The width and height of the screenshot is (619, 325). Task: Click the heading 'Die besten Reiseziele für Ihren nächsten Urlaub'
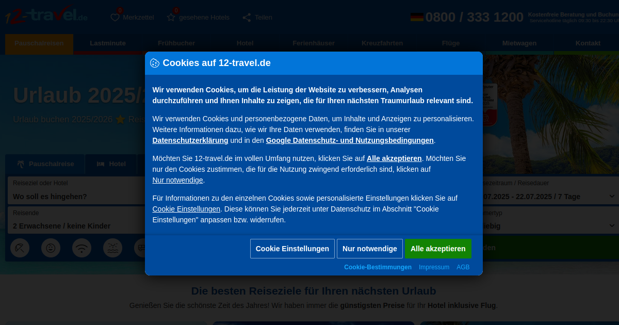(314, 291)
